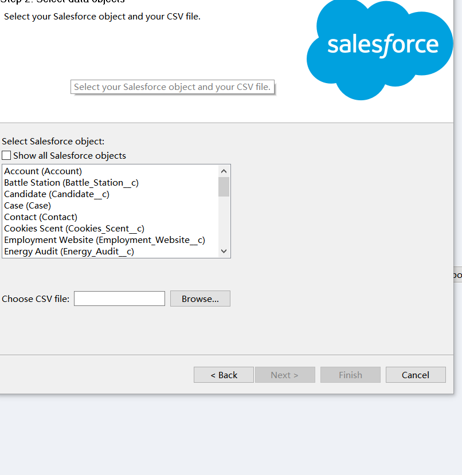Viewport: 462px width, 475px height.
Task: Enable Show all Salesforce objects checkbox
Action: 6,155
